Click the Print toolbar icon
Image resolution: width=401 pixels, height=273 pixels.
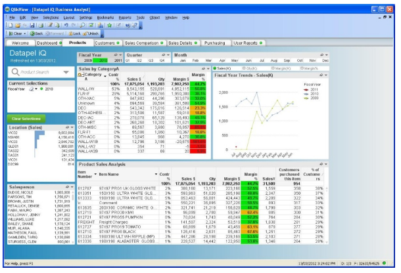tap(41, 26)
